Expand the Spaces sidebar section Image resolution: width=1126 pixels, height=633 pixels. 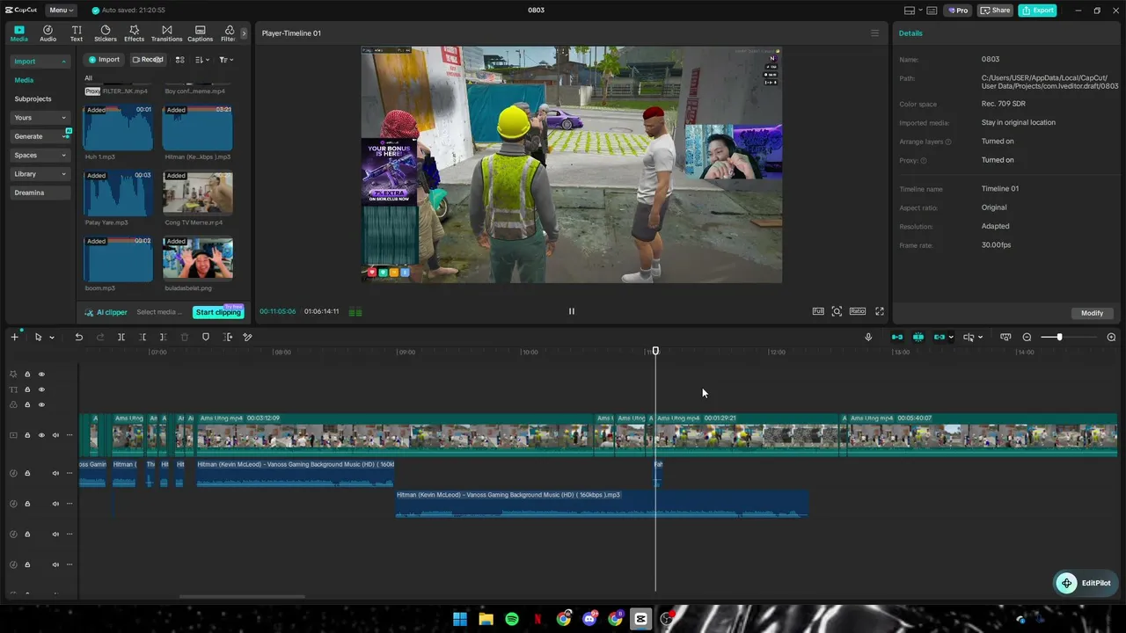coord(40,156)
